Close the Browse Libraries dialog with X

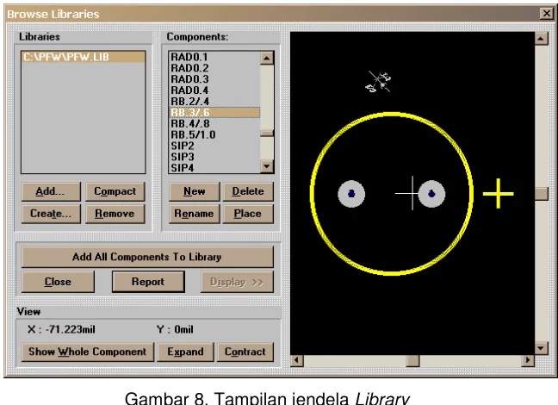[547, 14]
